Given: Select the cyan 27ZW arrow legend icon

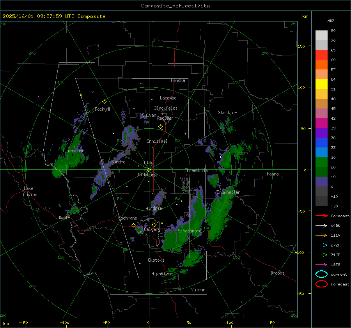Looking at the screenshot, I should 321,245.
